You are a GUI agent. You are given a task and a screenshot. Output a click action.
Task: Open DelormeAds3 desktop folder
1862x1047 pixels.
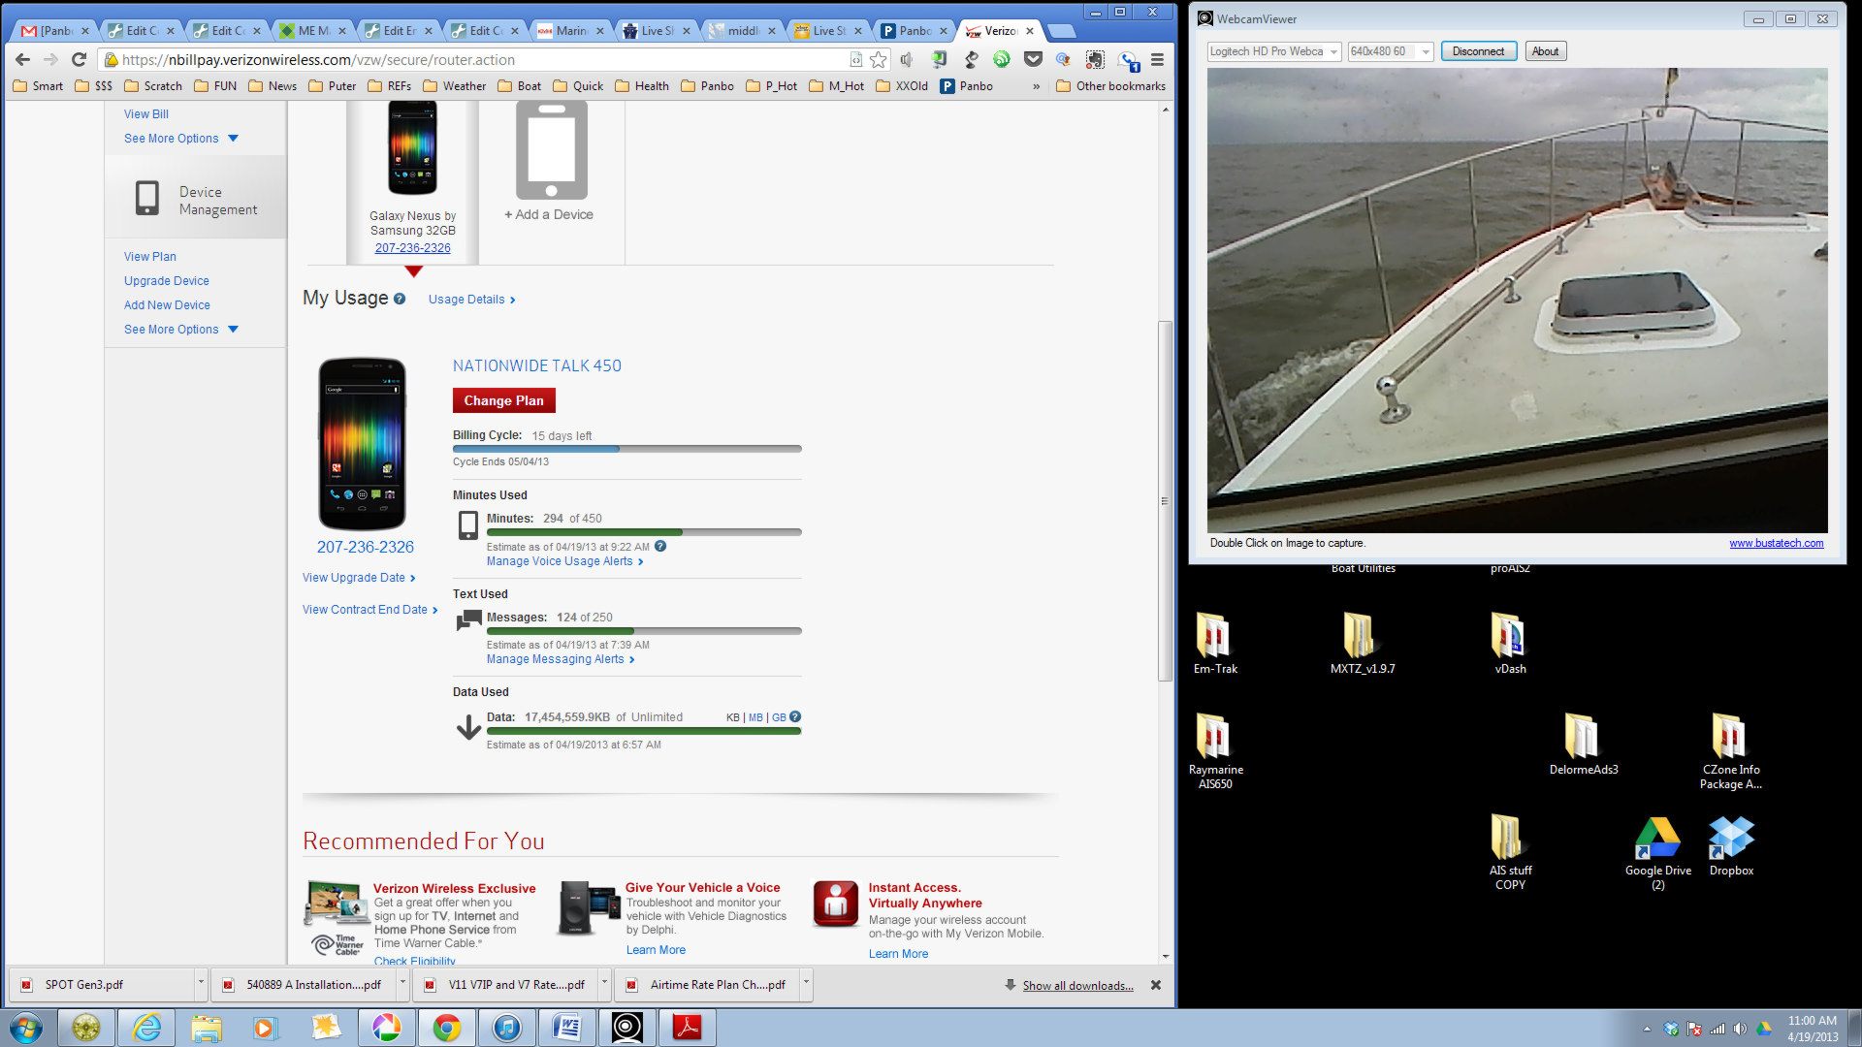point(1583,744)
